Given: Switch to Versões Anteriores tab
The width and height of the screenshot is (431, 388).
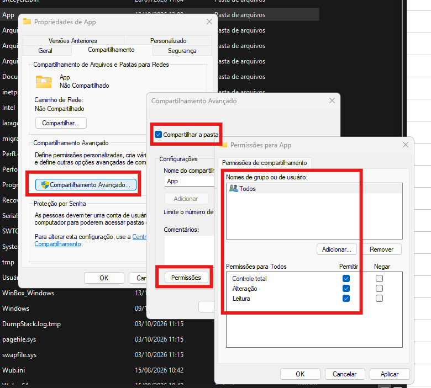Looking at the screenshot, I should coord(73,41).
